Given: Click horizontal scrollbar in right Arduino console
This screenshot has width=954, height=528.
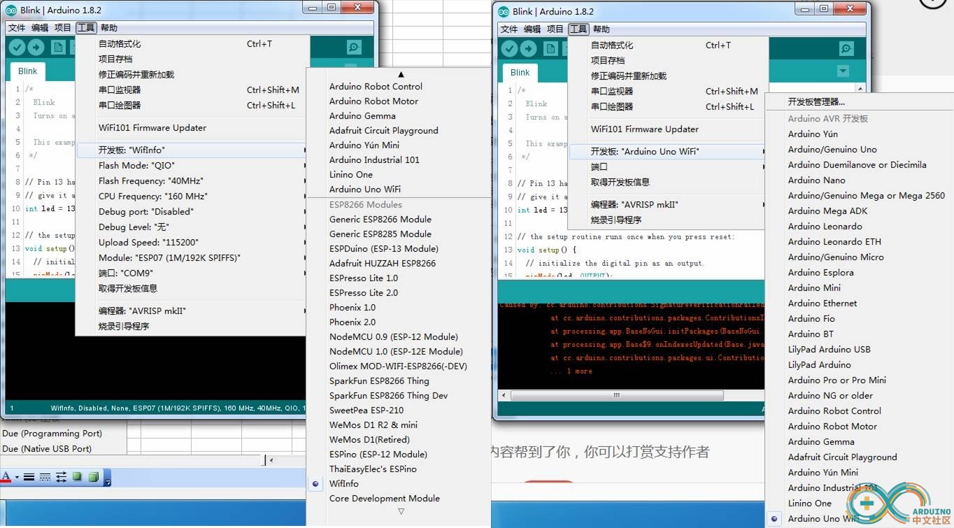Looking at the screenshot, I should coord(616,395).
